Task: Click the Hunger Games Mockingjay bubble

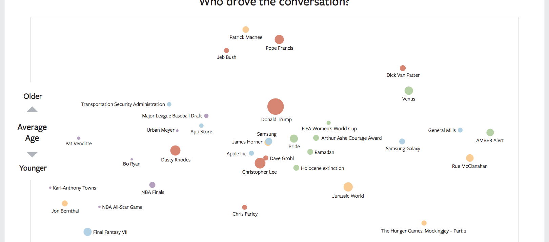Action: coord(424,223)
